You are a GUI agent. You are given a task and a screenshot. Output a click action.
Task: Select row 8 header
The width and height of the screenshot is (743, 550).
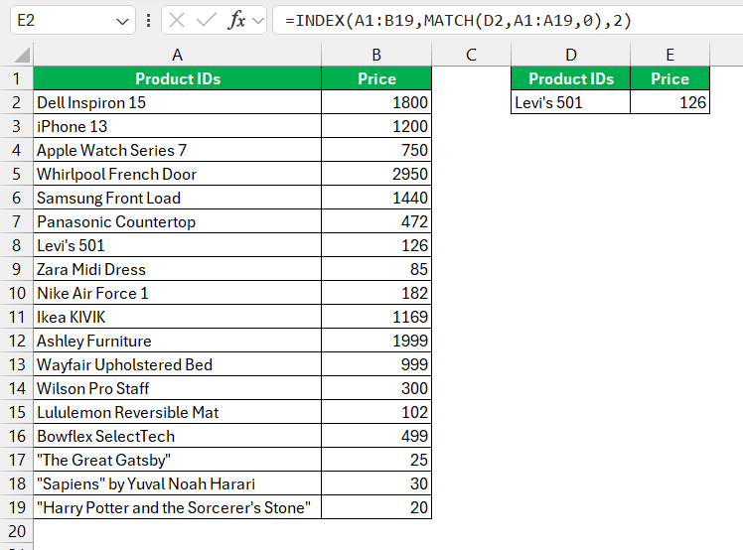(17, 245)
